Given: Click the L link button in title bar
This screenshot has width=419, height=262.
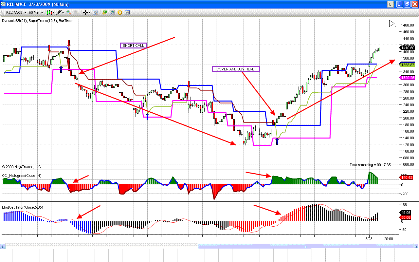Looking at the screenshot, I should point(390,4).
